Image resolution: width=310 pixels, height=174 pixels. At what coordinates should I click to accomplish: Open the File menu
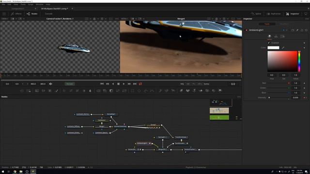tap(3, 4)
